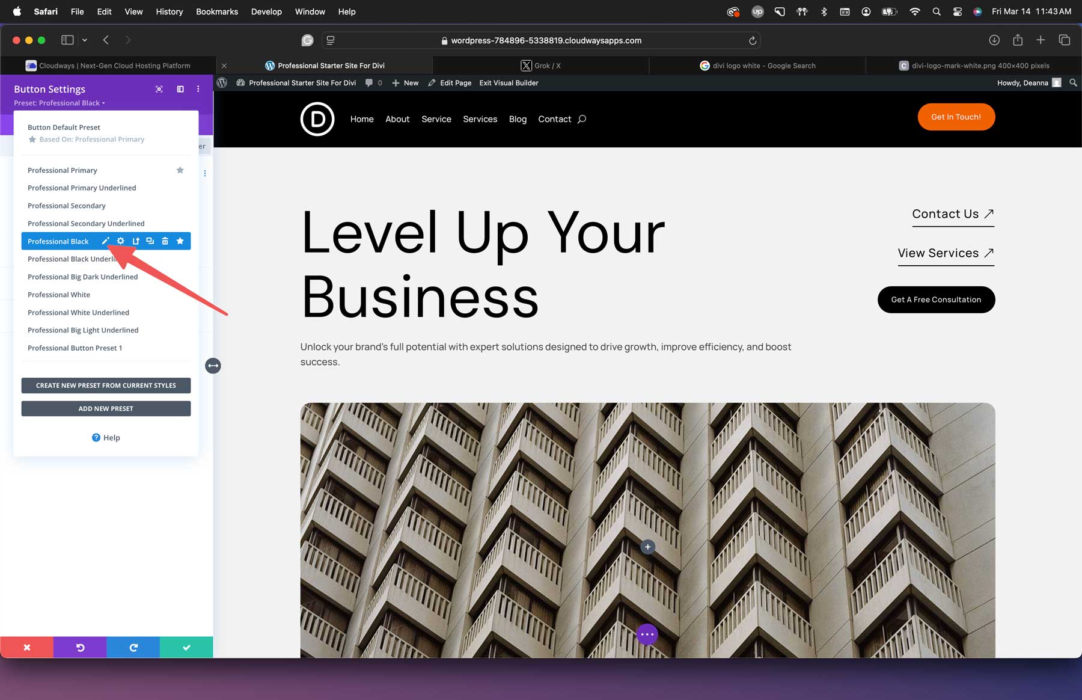Viewport: 1082px width, 700px height.
Task: Click the purple plus icon on building image
Action: tap(647, 547)
